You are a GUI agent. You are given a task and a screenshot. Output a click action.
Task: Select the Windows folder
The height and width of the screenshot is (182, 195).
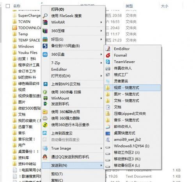26,46
